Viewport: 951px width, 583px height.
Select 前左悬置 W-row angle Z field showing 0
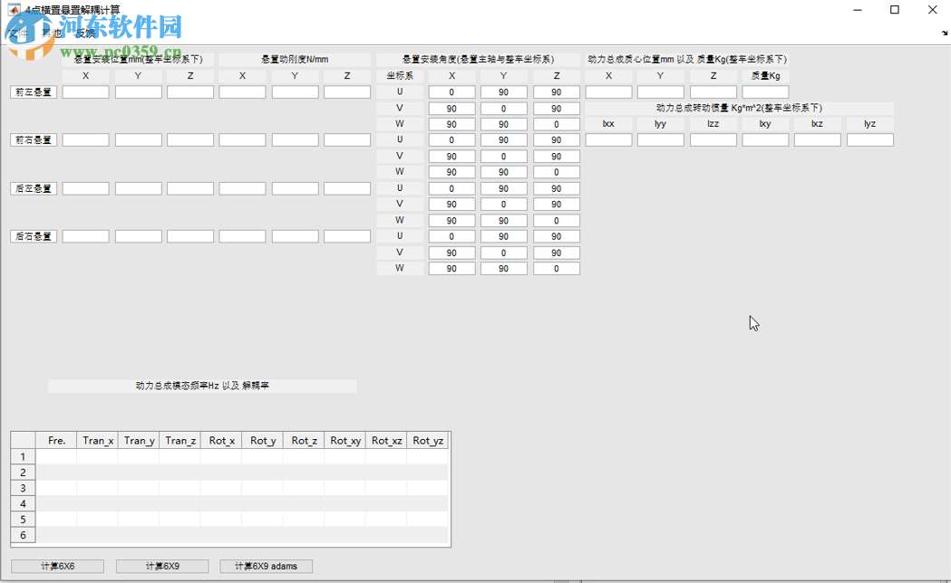coord(556,124)
